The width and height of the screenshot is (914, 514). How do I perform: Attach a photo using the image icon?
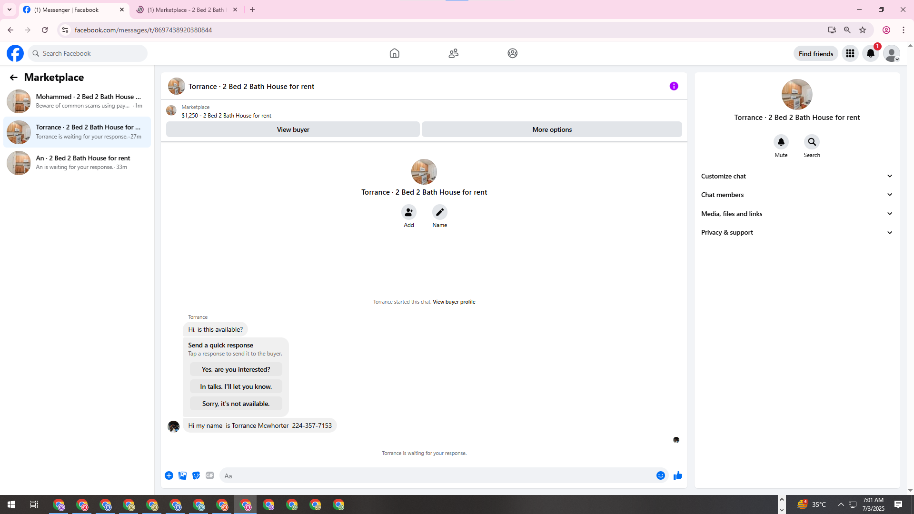[182, 475]
